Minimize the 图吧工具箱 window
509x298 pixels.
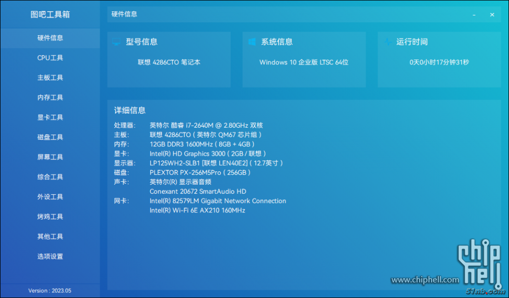click(x=474, y=15)
